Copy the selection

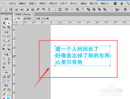54,9
